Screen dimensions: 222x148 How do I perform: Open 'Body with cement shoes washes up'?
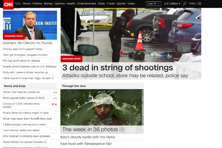point(25,72)
